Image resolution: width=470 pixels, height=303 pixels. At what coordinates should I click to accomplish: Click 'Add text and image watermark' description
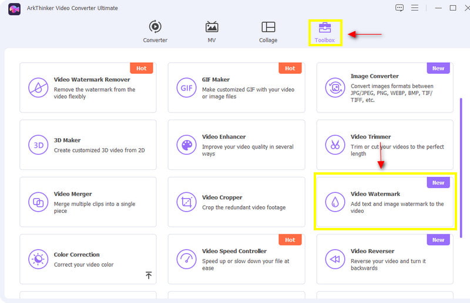397,207
